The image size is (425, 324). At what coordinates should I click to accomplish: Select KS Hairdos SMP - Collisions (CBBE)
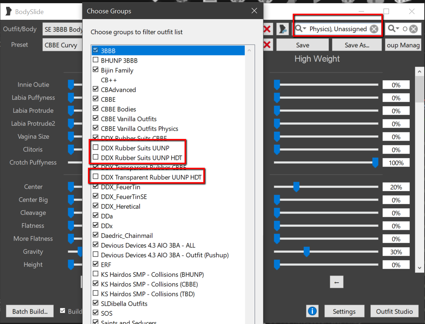coord(168,284)
